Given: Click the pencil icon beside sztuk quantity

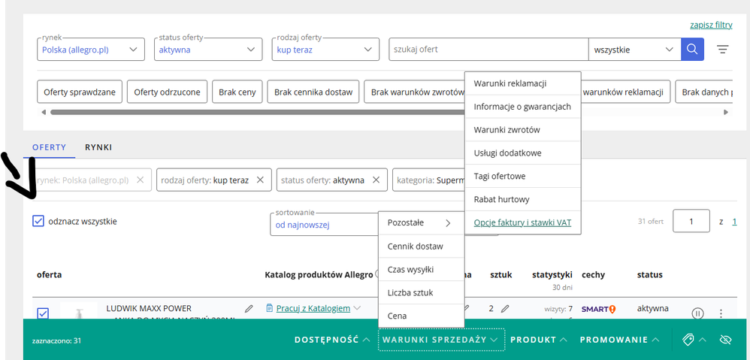Looking at the screenshot, I should tap(505, 308).
